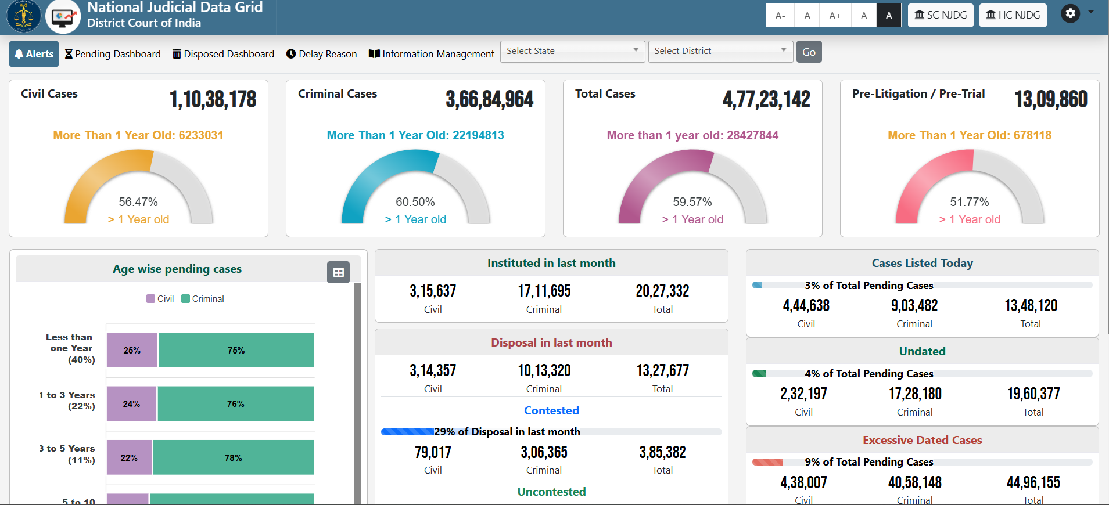Click the Indian judiciary emblem logo
Image resolution: width=1109 pixels, height=505 pixels.
[23, 16]
